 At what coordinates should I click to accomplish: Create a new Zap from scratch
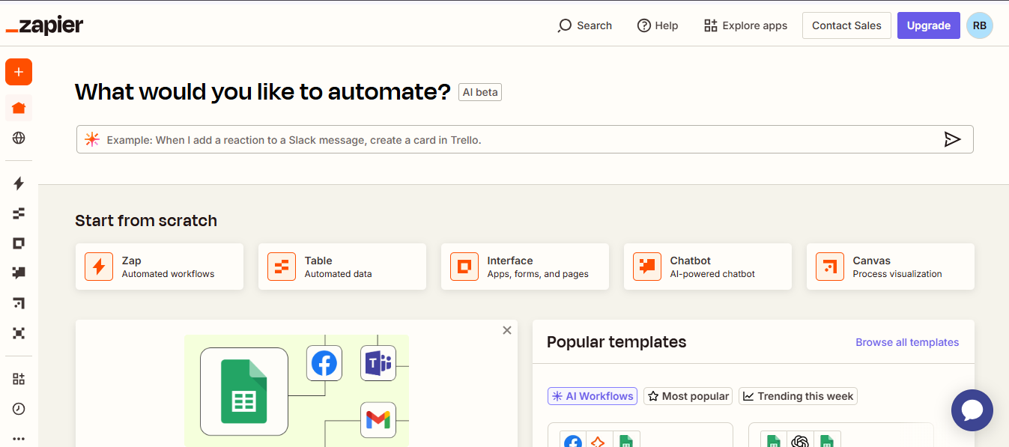(160, 267)
